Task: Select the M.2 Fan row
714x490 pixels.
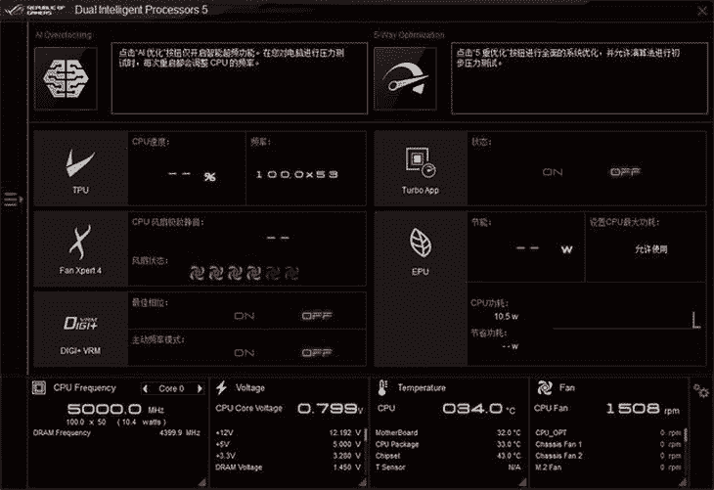Action: 608,468
